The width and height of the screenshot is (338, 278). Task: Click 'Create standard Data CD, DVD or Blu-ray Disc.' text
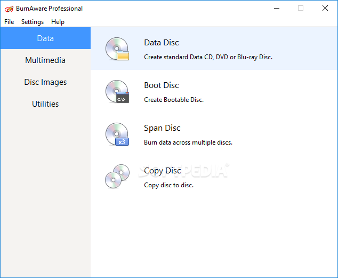[x=208, y=57]
